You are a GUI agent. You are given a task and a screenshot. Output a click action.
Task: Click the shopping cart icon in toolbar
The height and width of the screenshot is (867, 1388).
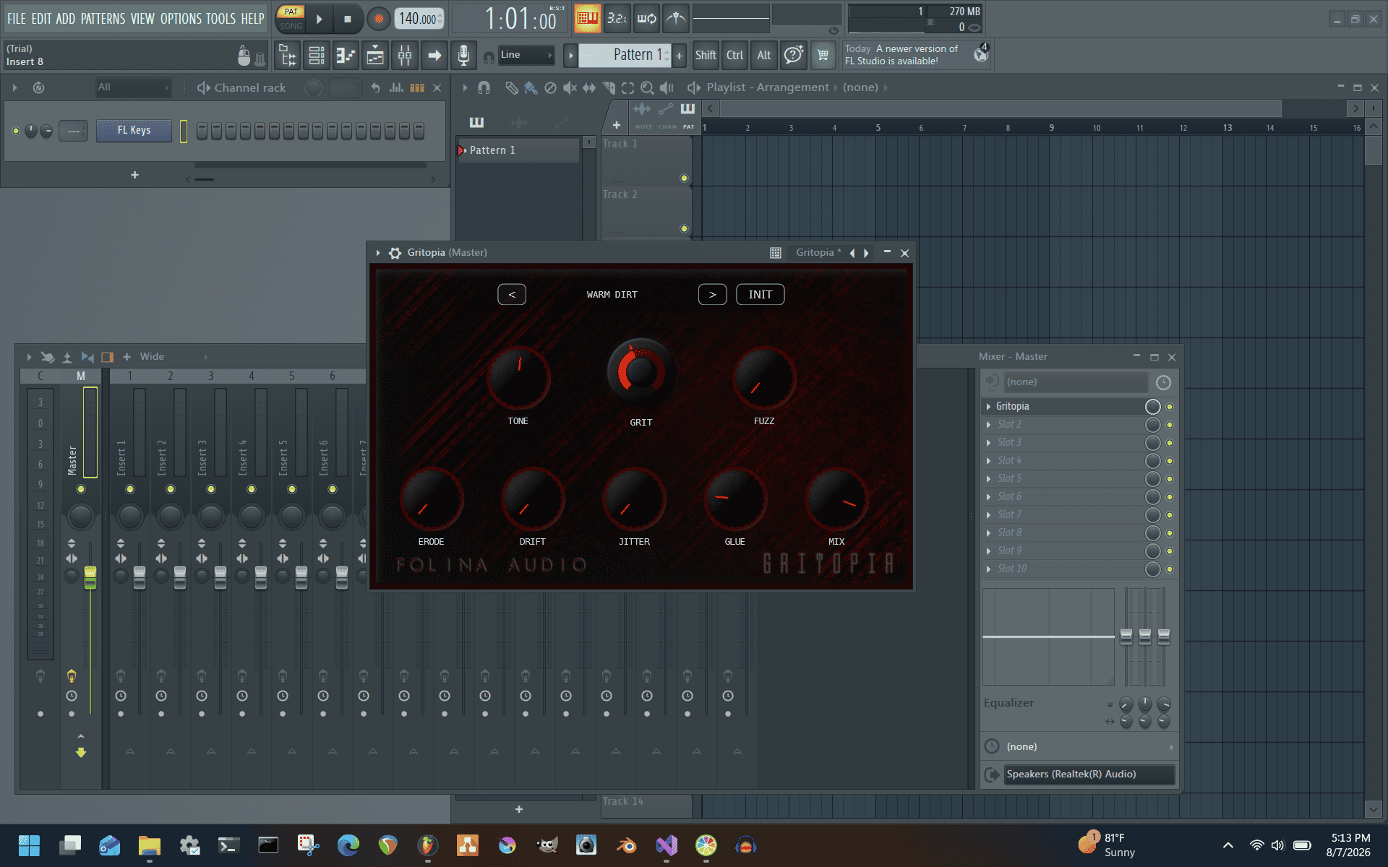tap(823, 56)
